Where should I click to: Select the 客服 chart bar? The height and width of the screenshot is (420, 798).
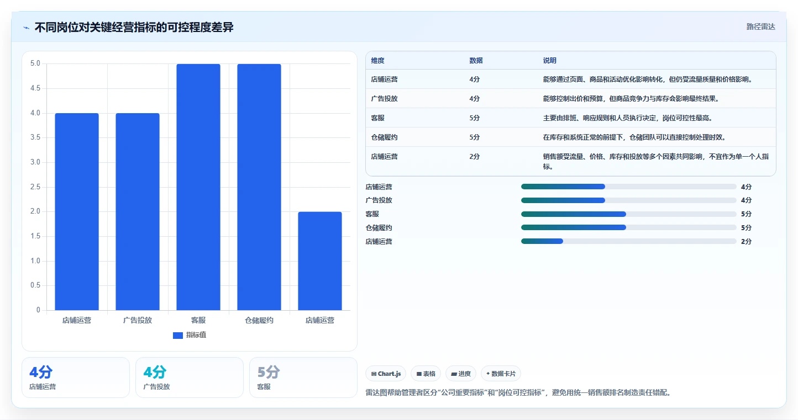(198, 187)
